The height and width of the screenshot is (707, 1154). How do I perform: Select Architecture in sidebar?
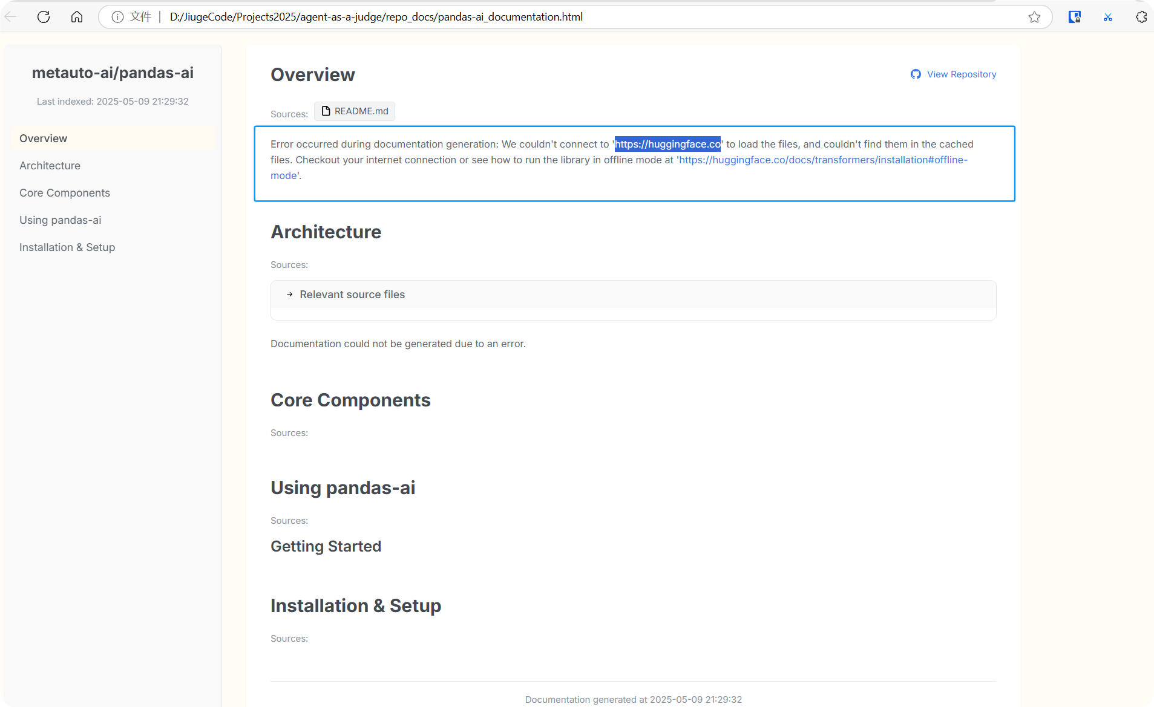point(113,166)
